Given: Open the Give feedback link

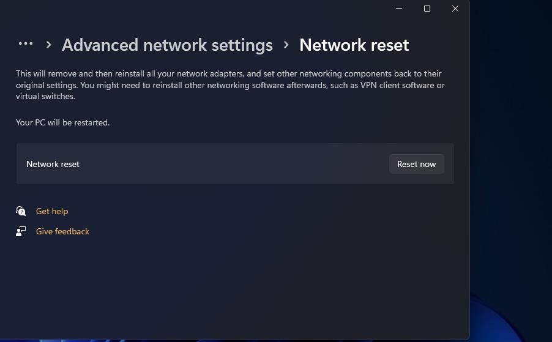Looking at the screenshot, I should (62, 231).
